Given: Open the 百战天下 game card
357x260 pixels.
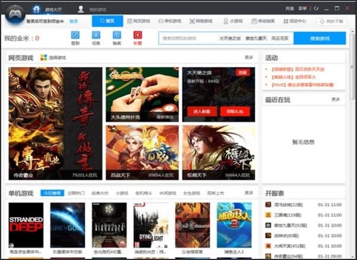Looking at the screenshot, I should (x=142, y=153).
